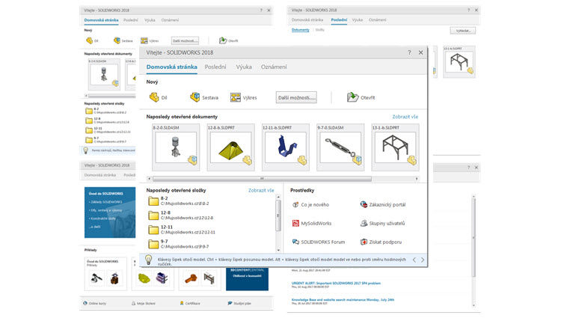Switch to Poslední tab in front window
Viewport: 561px width, 324px height.
215,67
